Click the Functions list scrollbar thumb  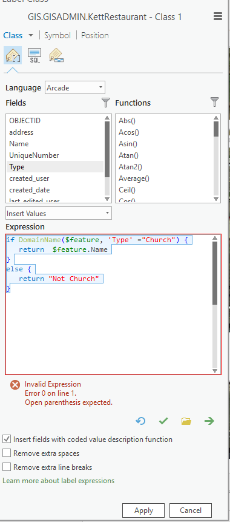click(216, 129)
